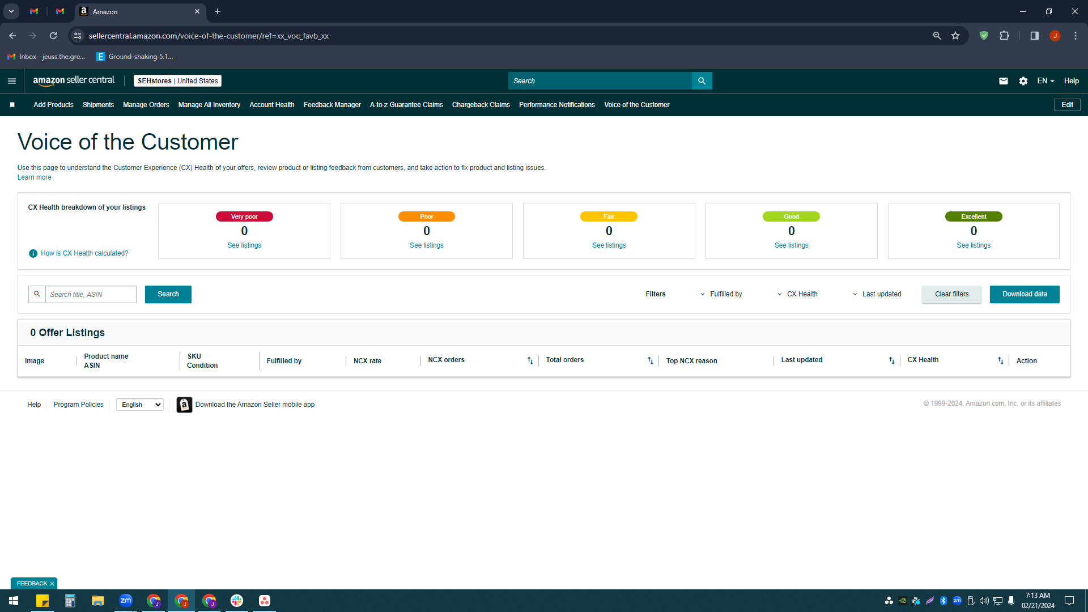Open Program Policies in the footer
Screen dimensions: 1088x612
click(x=79, y=405)
